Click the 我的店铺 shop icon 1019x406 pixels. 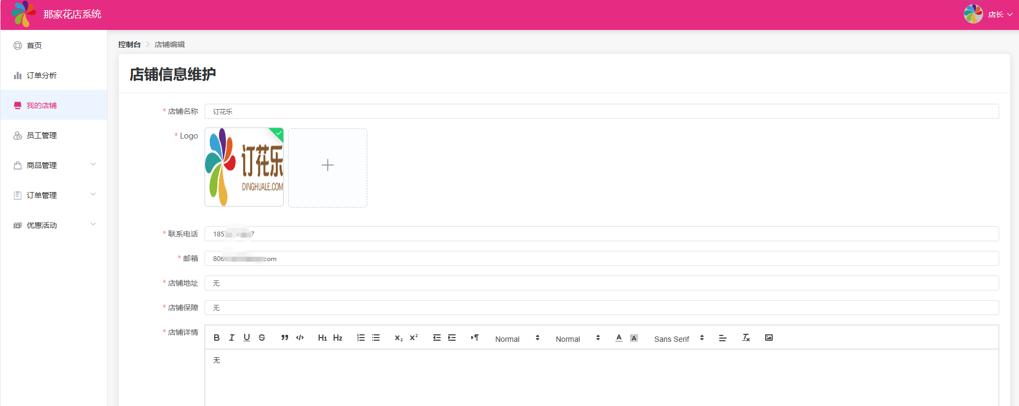[18, 105]
